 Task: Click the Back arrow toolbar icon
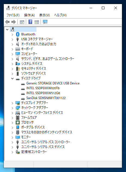[7, 22]
